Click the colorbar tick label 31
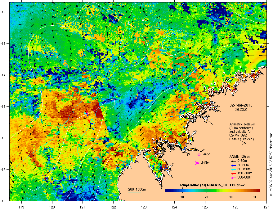This screenshot has height=210, width=273. [255, 197]
